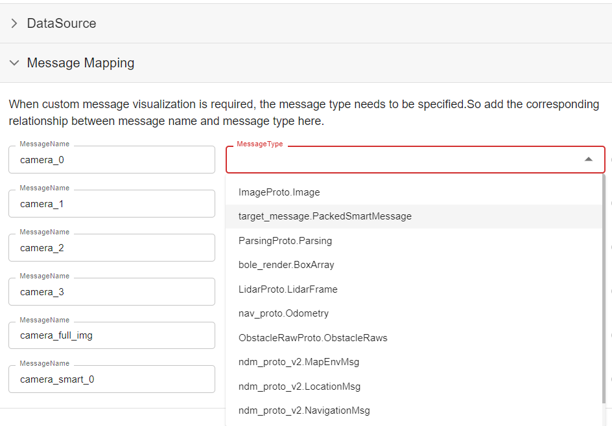The height and width of the screenshot is (426, 612).
Task: Select ImageProto.Image from the list
Action: click(x=279, y=192)
